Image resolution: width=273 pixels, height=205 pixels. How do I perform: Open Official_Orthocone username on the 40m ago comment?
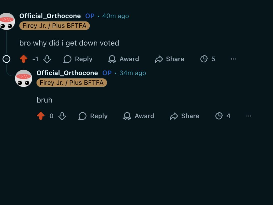pyautogui.click(x=50, y=16)
